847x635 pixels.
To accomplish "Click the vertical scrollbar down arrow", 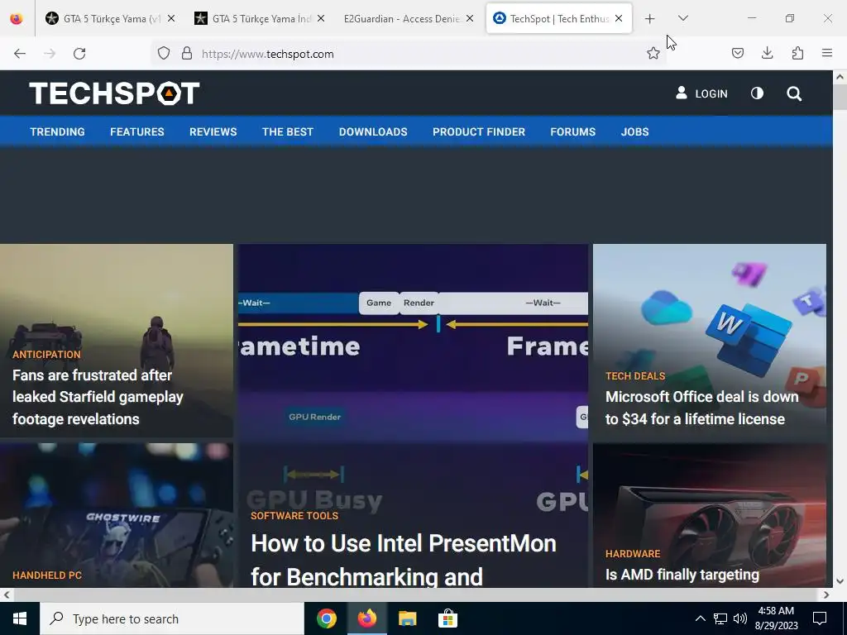I will point(840,581).
